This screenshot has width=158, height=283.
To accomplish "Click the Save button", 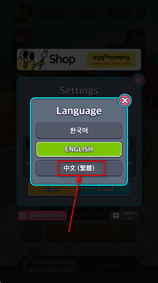I will (52, 189).
